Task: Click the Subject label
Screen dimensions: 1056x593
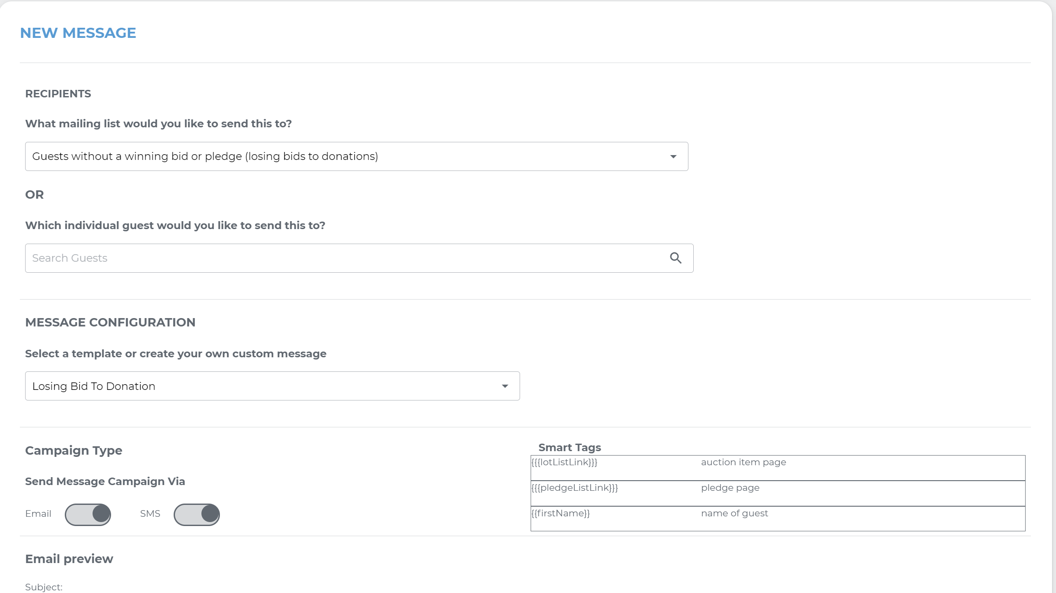Action: click(44, 587)
